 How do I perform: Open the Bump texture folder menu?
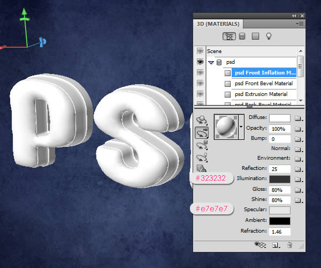299,139
